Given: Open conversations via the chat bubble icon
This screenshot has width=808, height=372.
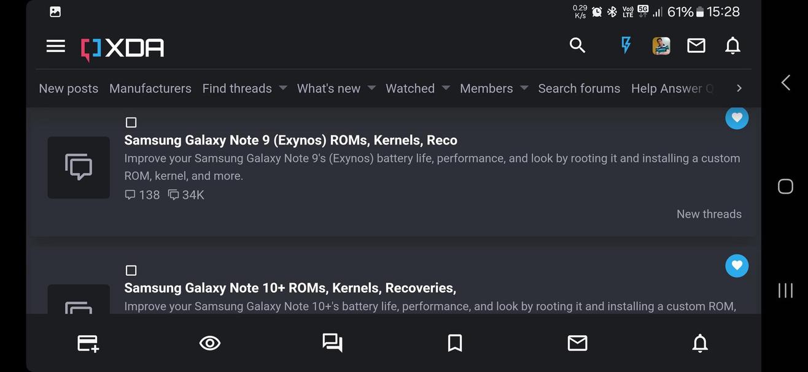Looking at the screenshot, I should coord(332,343).
